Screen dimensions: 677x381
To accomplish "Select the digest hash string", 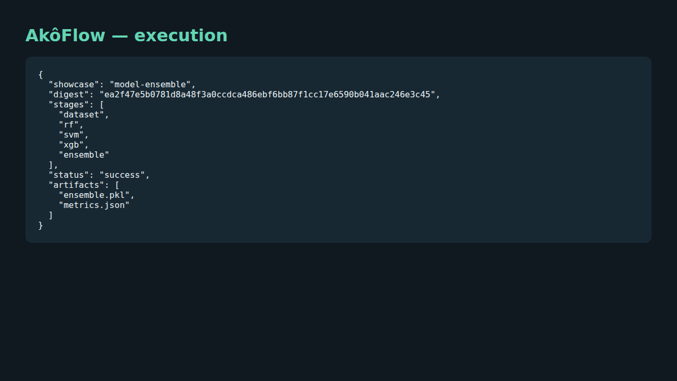I will pyautogui.click(x=267, y=95).
